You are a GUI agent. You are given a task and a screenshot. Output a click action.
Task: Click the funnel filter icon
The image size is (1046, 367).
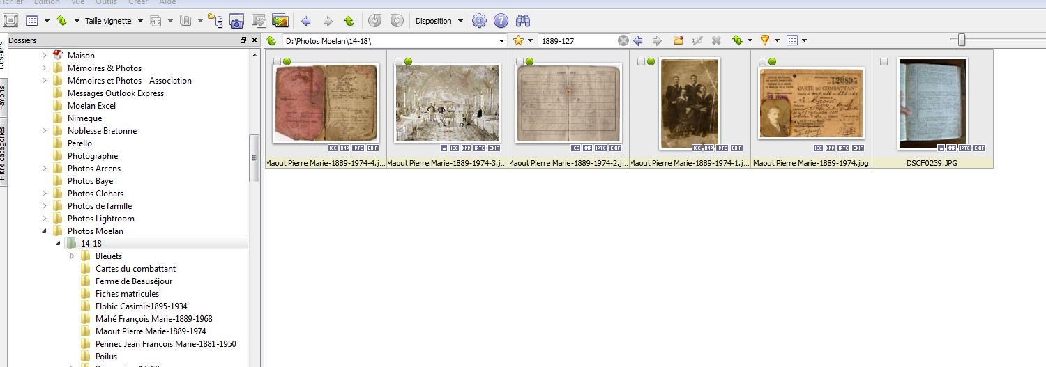tap(764, 40)
